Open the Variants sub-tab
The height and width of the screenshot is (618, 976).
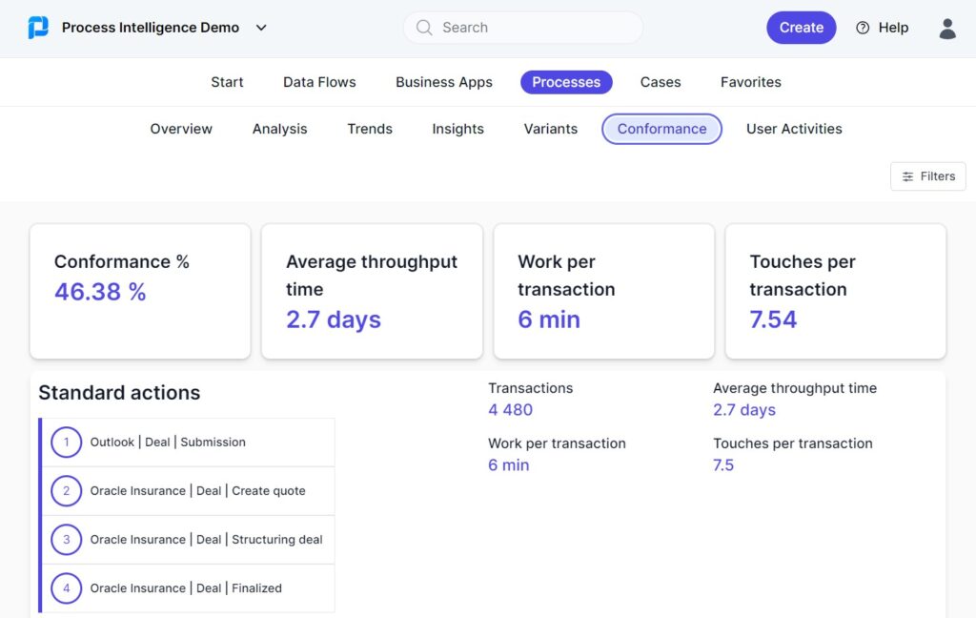coord(551,129)
